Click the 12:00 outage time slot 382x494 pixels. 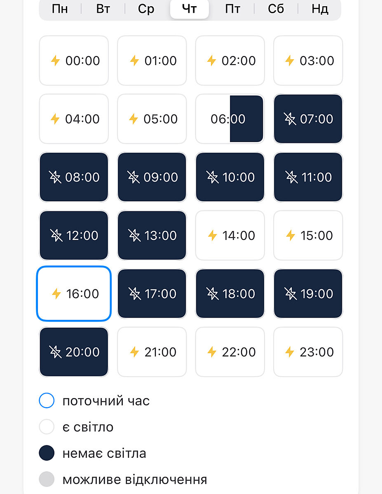(x=74, y=235)
